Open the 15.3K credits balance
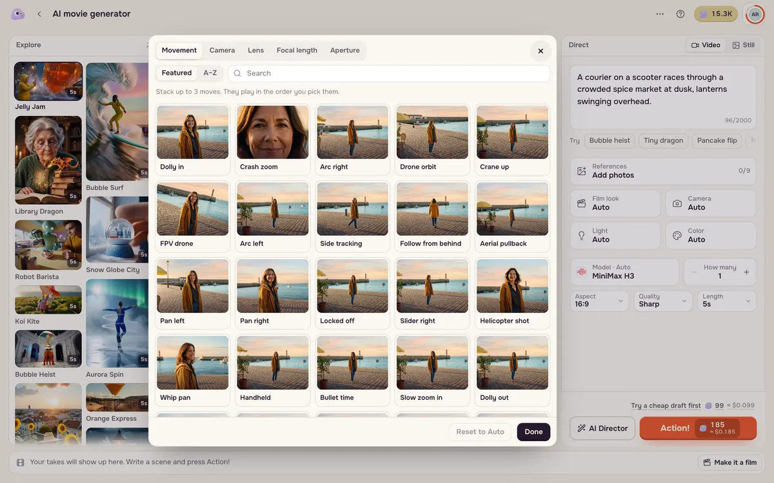This screenshot has height=483, width=774. coord(716,14)
